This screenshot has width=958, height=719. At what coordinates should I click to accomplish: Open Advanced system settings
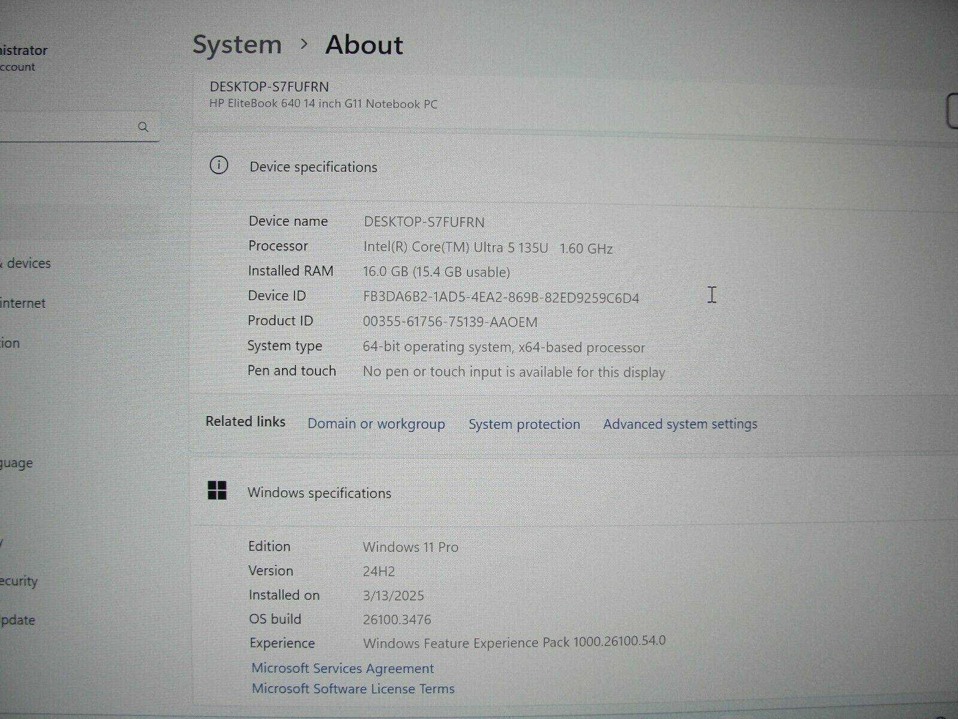[680, 424]
